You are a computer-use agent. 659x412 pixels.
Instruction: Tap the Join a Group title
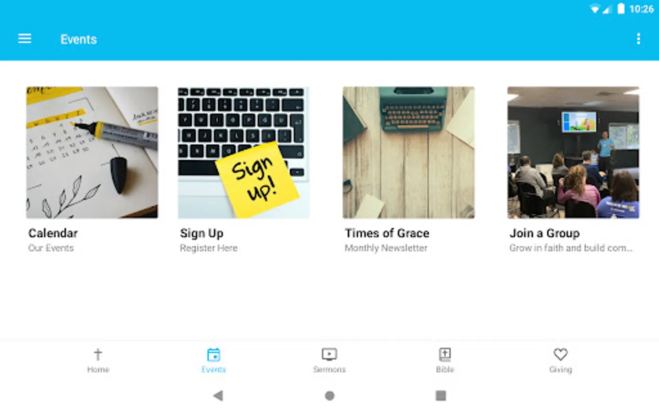point(545,233)
